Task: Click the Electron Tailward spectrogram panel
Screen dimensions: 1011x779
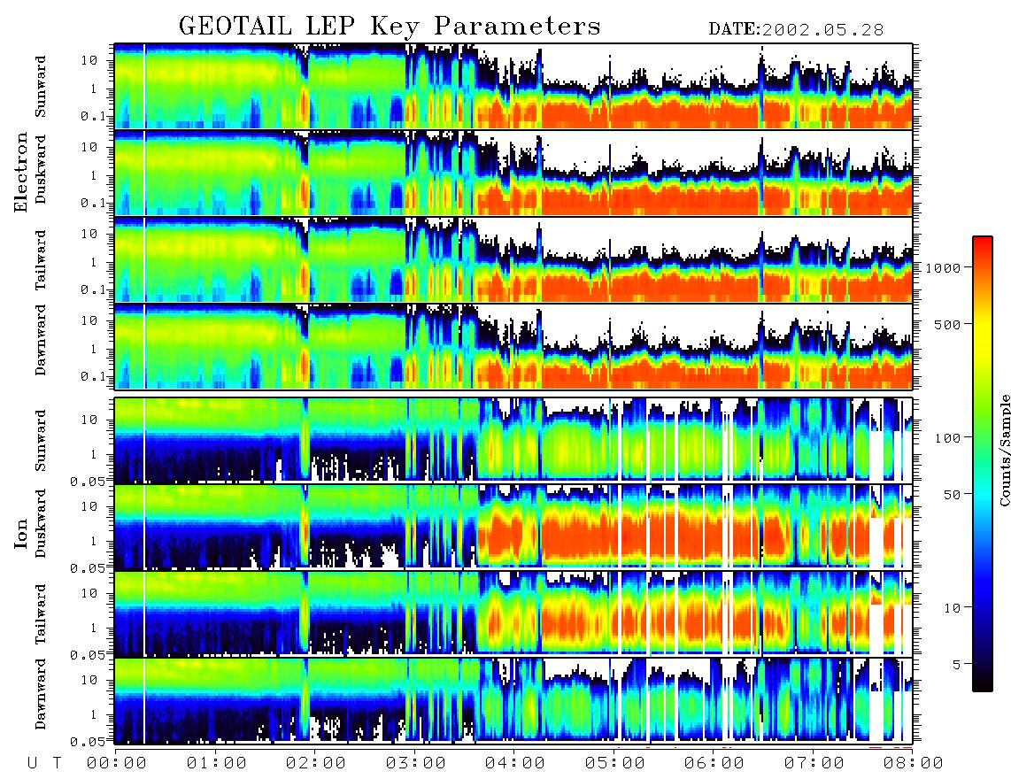Action: [513, 259]
